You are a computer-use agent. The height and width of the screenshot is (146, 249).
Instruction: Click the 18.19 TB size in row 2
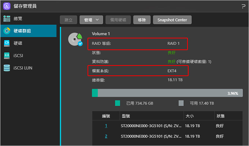coord(192,136)
